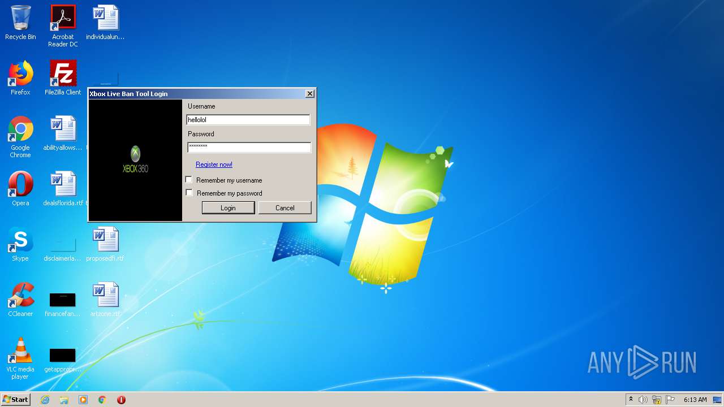Open the volume speaker tray icon
724x407 pixels.
tap(643, 400)
